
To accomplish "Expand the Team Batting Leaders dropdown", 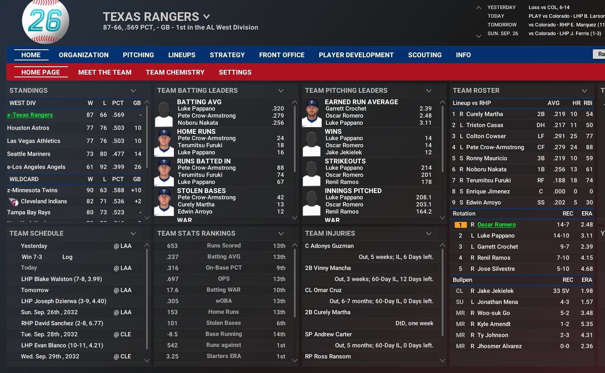I will click(281, 91).
